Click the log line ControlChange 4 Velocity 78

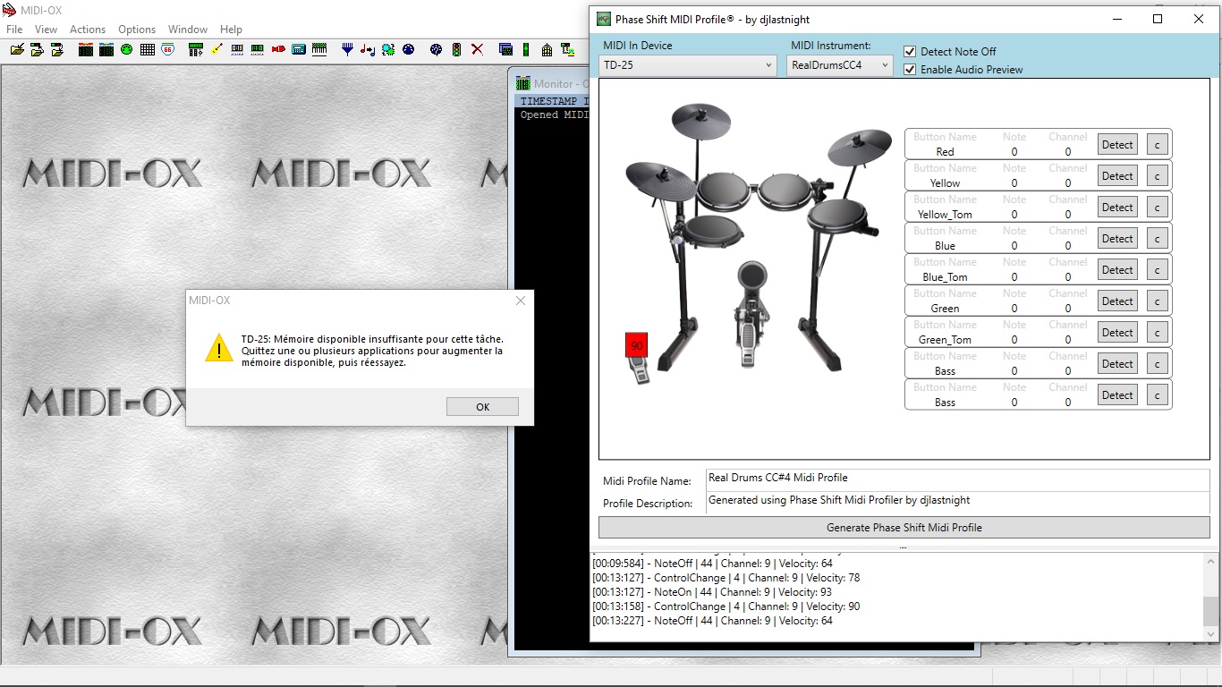[x=726, y=578]
